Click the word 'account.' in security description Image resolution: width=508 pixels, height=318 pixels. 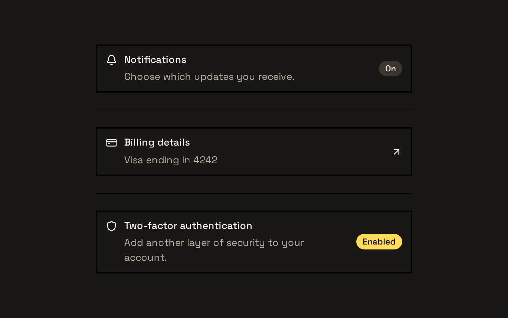point(145,258)
